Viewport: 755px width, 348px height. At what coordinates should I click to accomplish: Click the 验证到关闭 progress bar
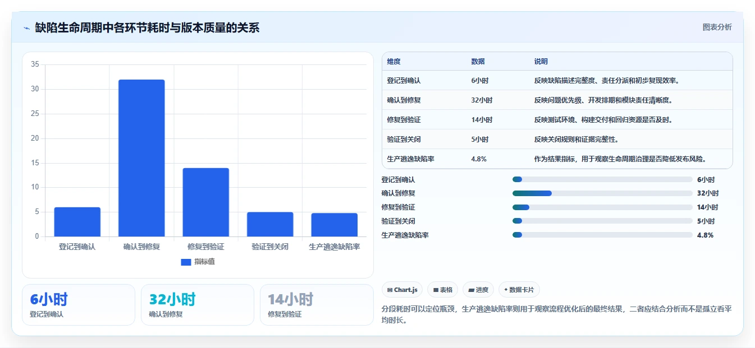[602, 221]
